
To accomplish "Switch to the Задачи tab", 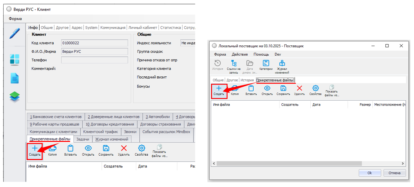I will click(83, 139).
